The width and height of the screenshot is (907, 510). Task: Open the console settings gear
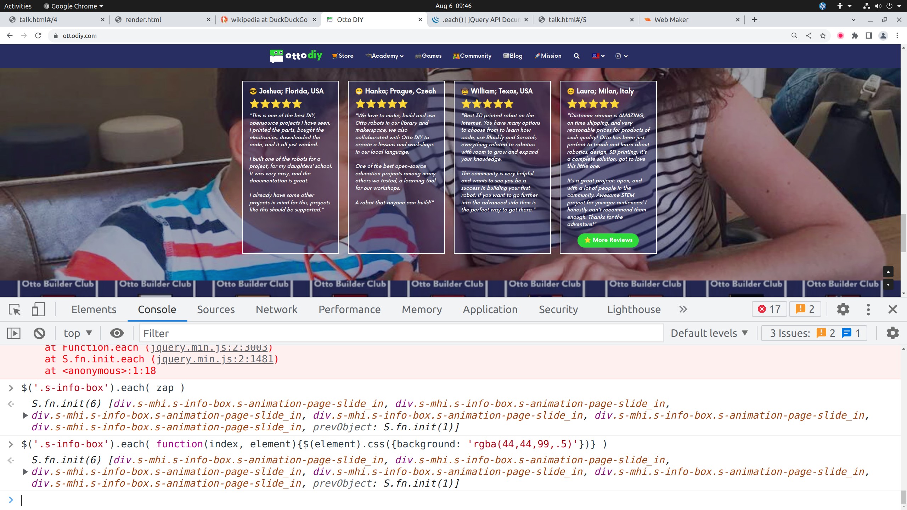click(x=892, y=333)
